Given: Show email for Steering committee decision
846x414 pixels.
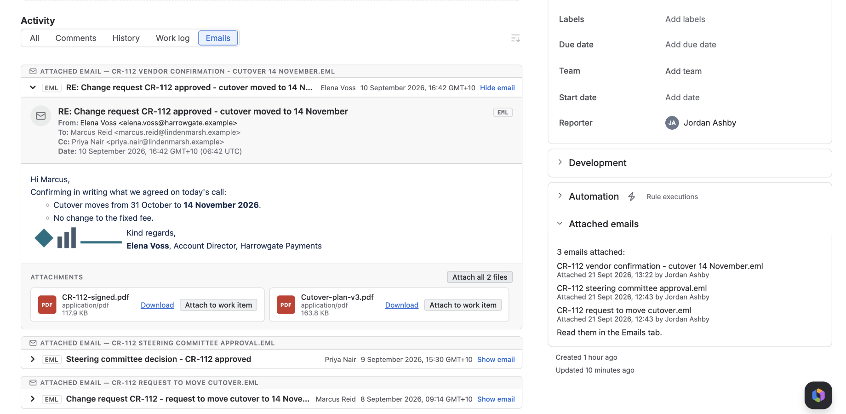Looking at the screenshot, I should [x=496, y=360].
